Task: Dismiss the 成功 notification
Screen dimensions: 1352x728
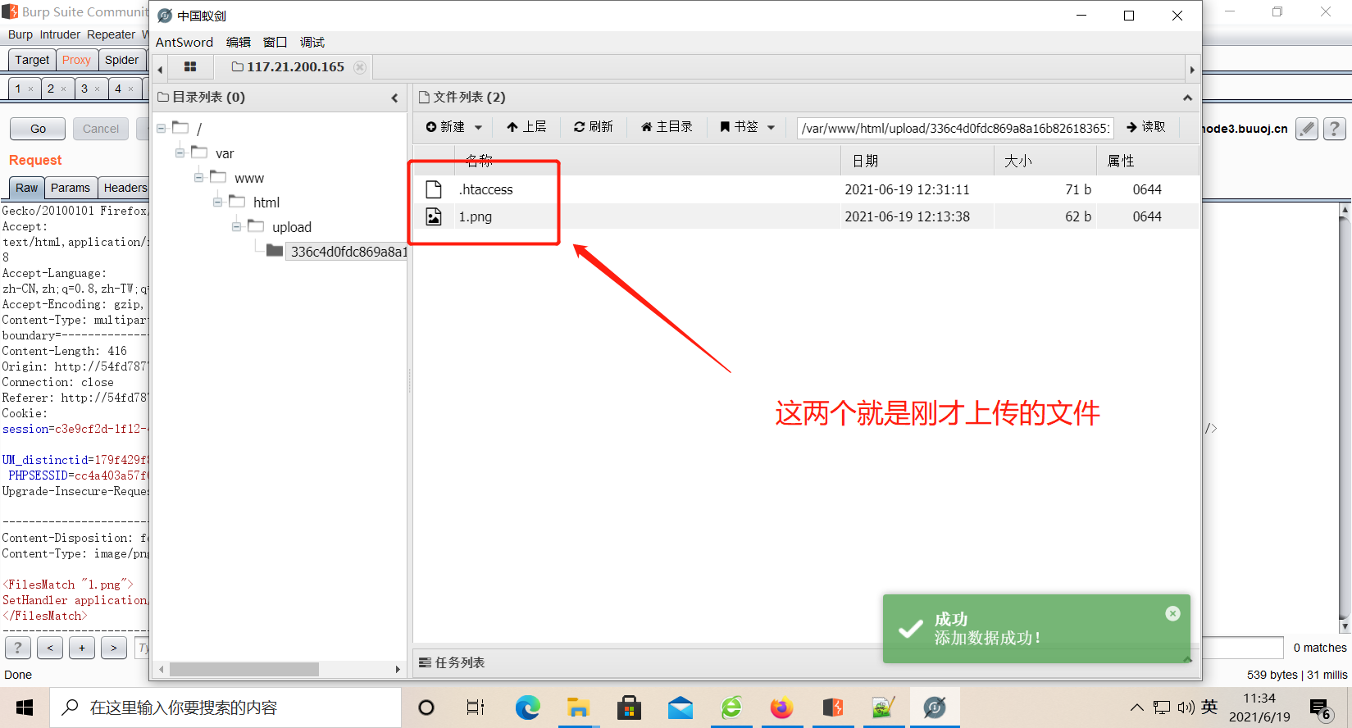Action: click(x=1173, y=613)
